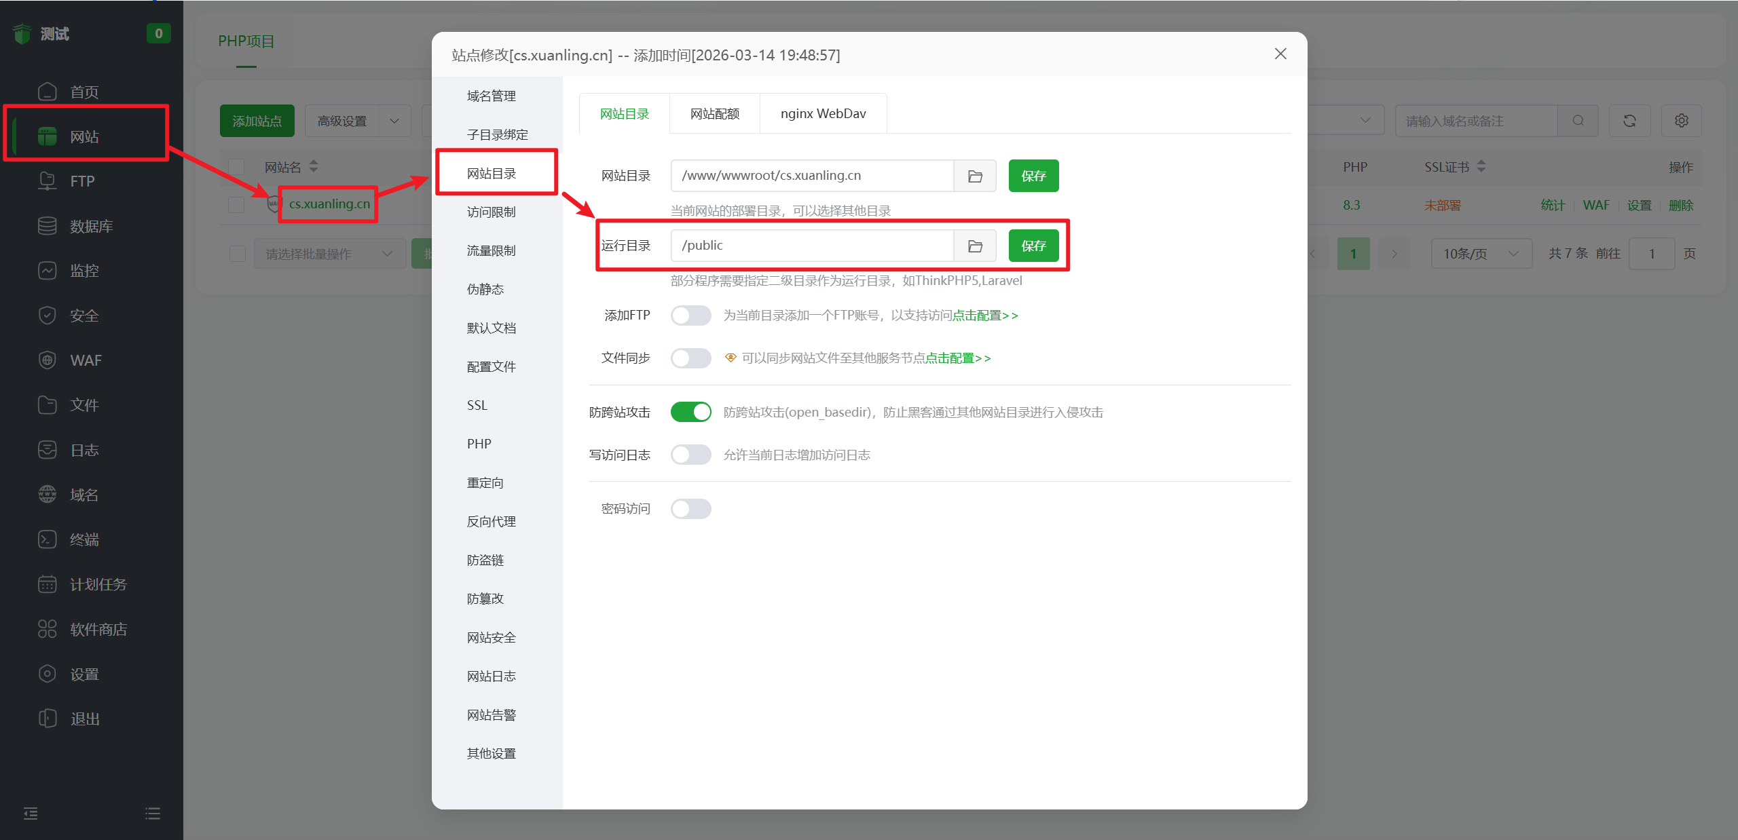Viewport: 1738px width, 840px height.
Task: Enable the 添加FTP toggle
Action: tap(690, 315)
